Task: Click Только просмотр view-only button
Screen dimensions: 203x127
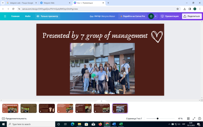Action: [48, 16]
